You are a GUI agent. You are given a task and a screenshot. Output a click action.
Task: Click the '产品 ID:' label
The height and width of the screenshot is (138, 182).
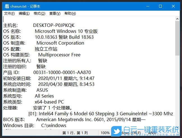point(11,72)
